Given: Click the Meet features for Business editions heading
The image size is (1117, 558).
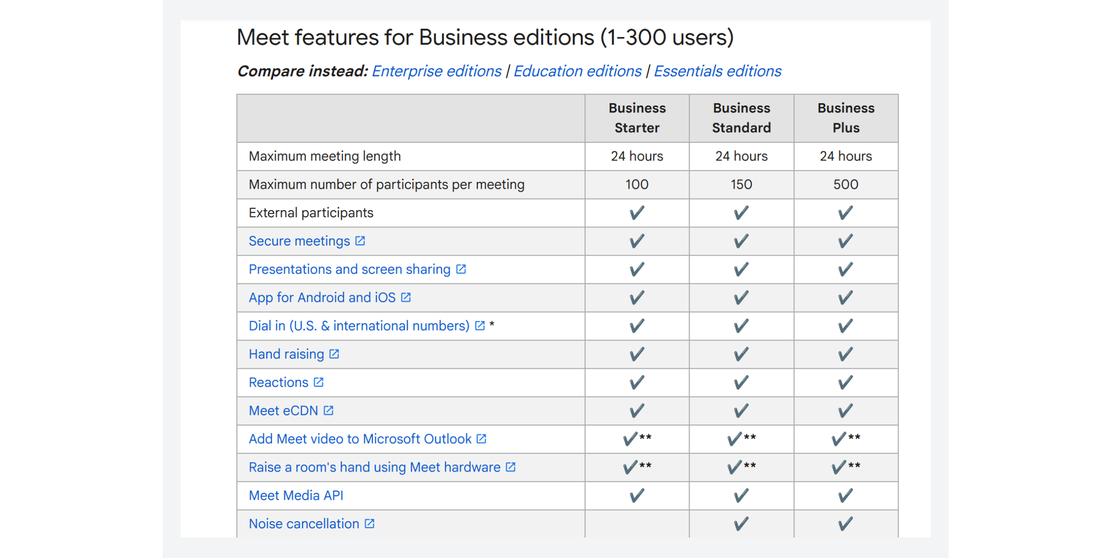Looking at the screenshot, I should pos(485,38).
